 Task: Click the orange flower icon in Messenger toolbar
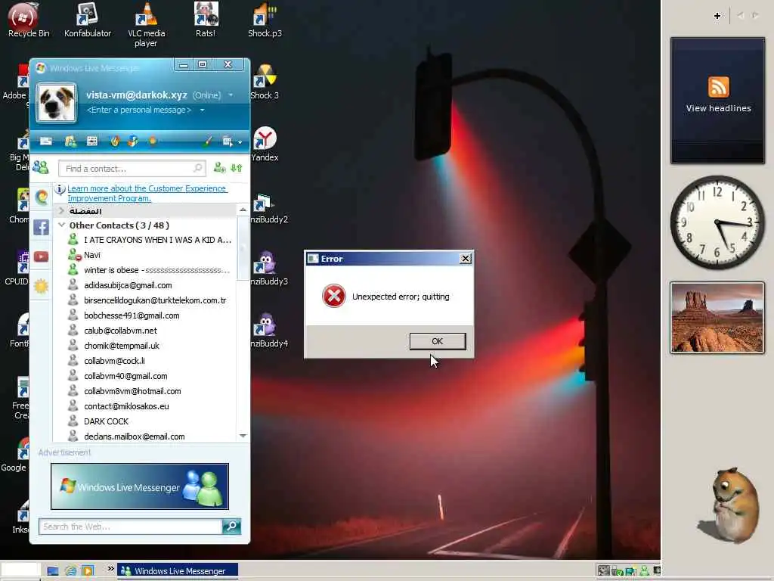coord(153,141)
